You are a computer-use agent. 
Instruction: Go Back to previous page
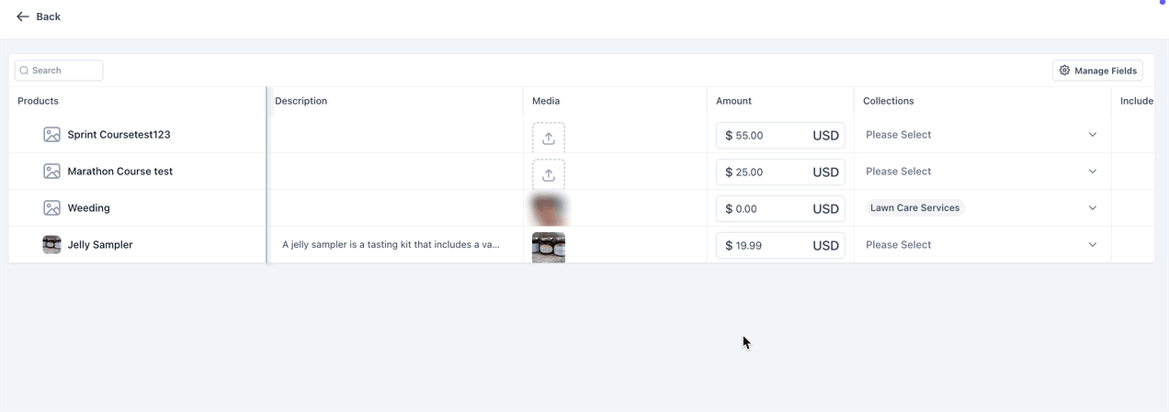pyautogui.click(x=39, y=17)
